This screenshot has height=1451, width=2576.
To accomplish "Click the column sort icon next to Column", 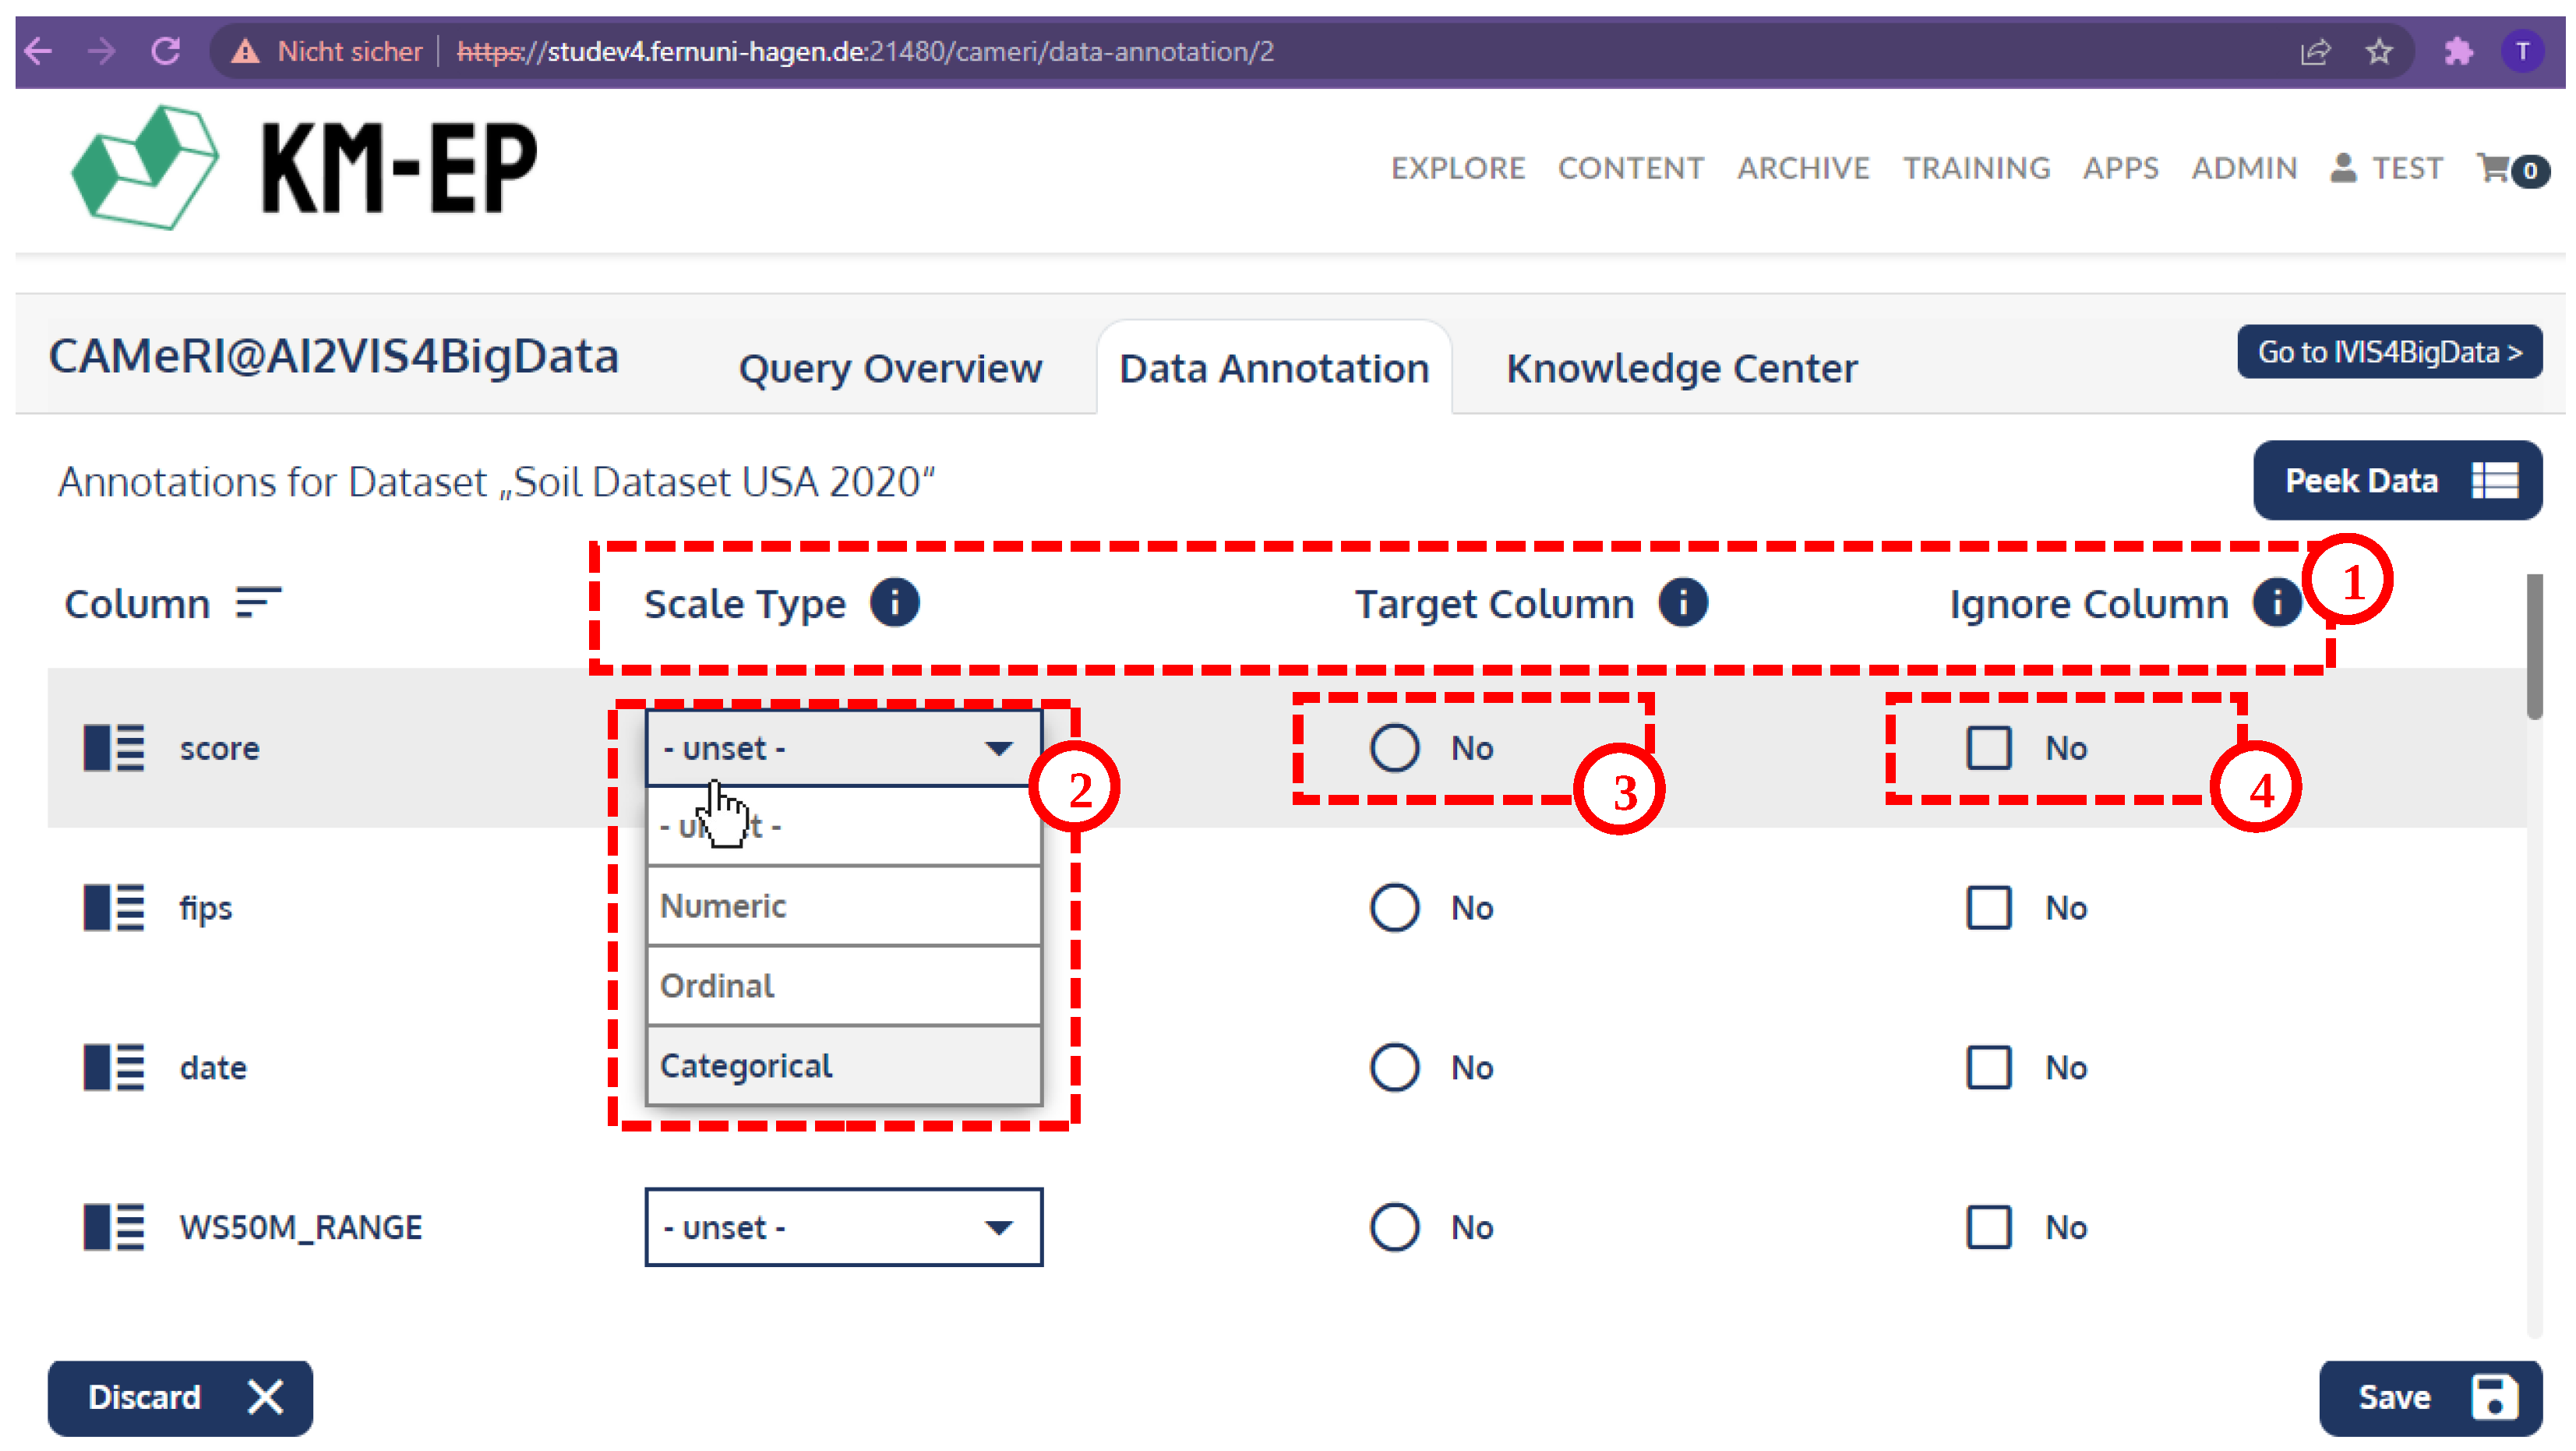I will tap(258, 603).
